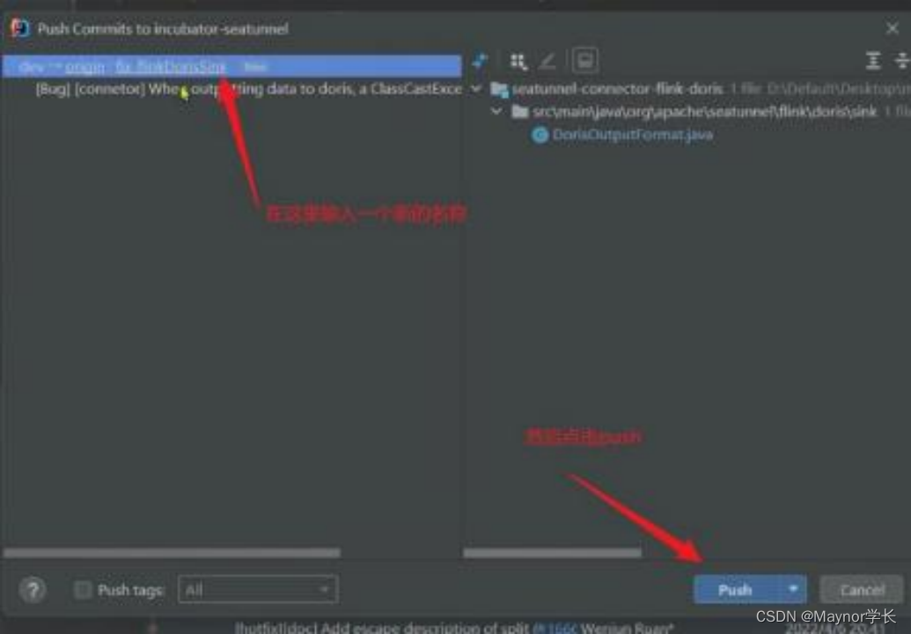This screenshot has width=911, height=634.
Task: Click the fix_flinkDorisSink remote branch link
Action: [170, 67]
